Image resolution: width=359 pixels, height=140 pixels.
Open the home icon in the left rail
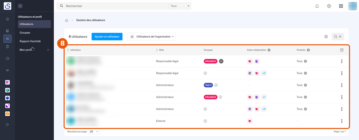point(7,19)
